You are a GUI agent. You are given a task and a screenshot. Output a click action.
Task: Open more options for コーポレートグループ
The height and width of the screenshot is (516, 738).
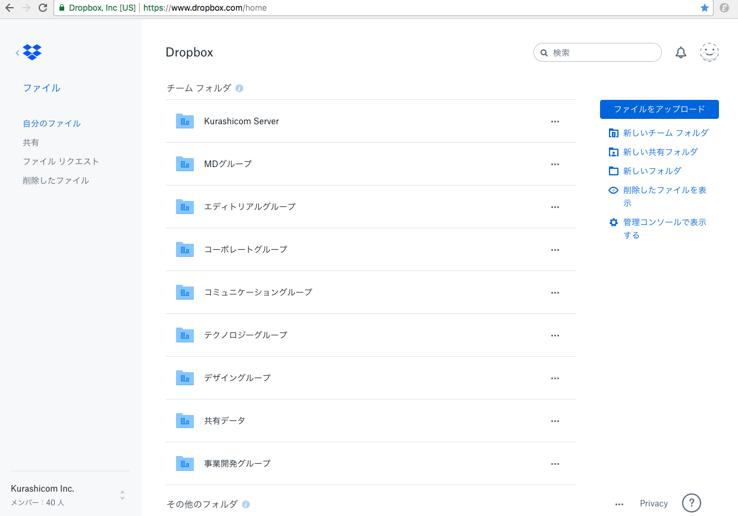[555, 250]
